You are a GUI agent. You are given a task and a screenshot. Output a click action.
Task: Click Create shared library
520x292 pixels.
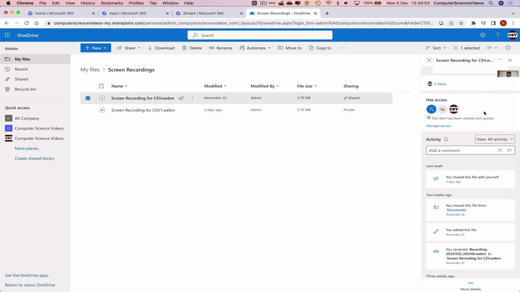35,159
